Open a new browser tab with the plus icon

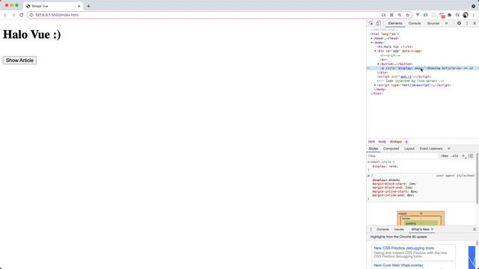click(88, 6)
